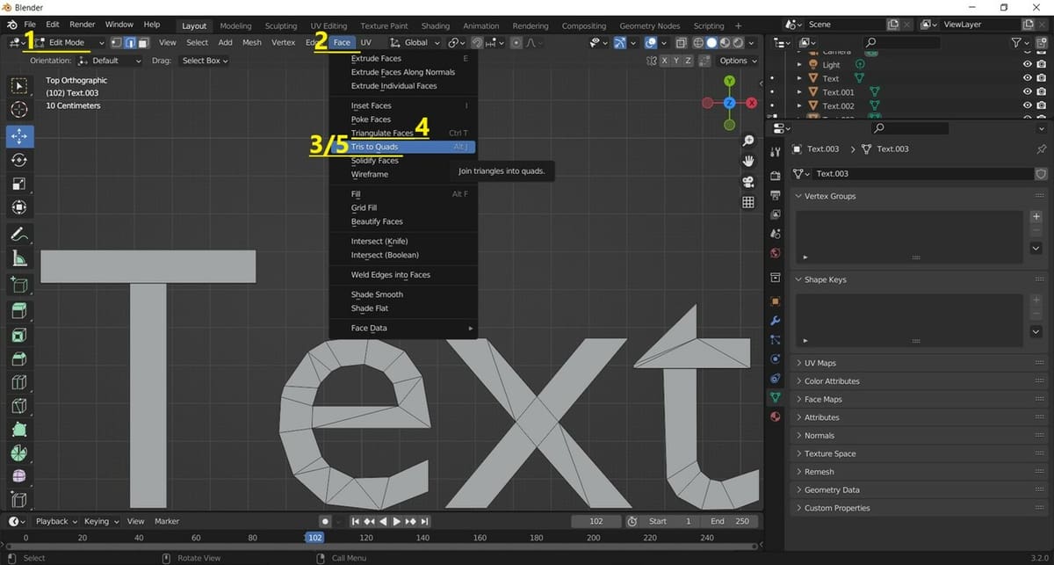Select the Inset Faces tool
Viewport: 1054px width, 565px height.
point(19,335)
